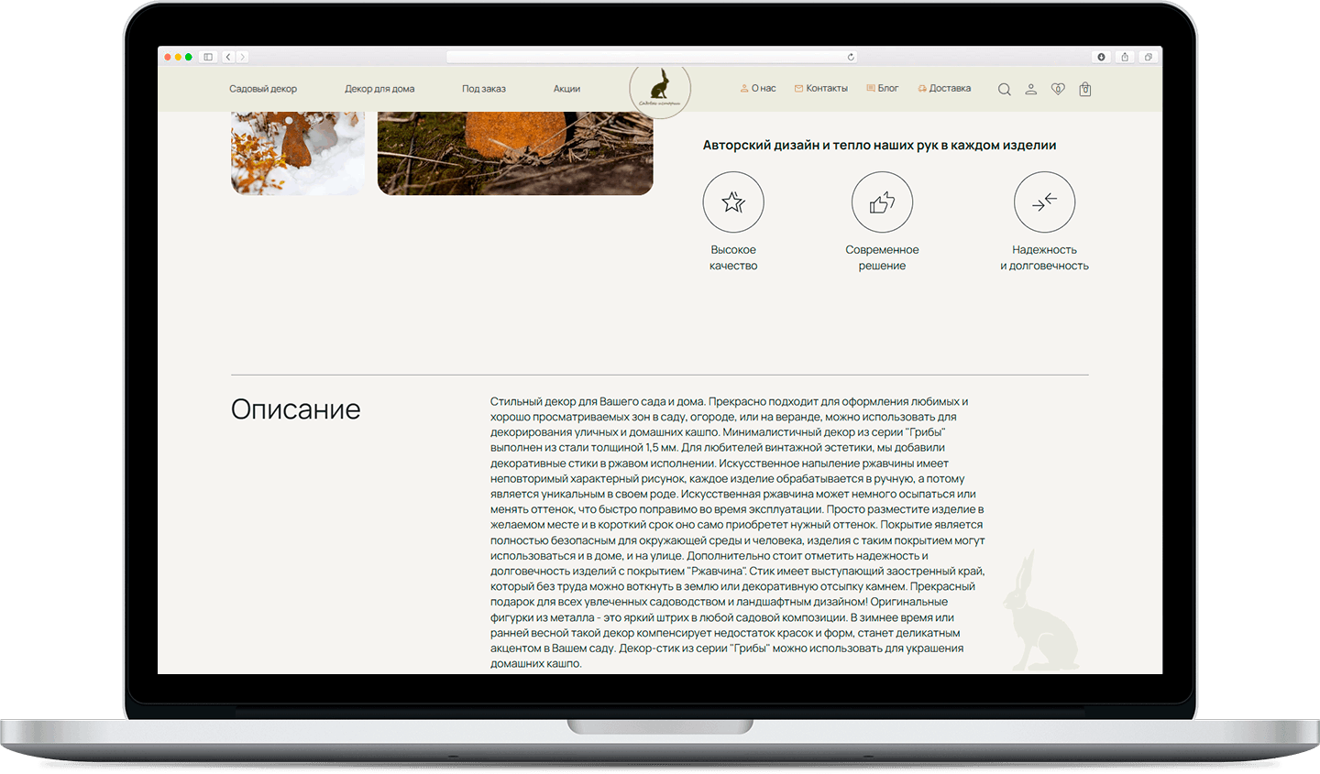Open the Садовый декор menu
This screenshot has height=774, width=1320.
[263, 88]
